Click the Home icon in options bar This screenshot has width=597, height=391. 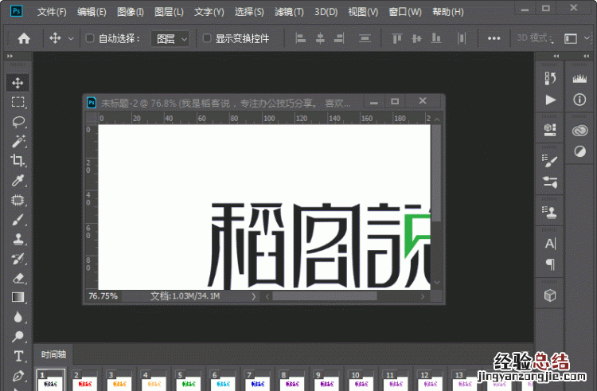pyautogui.click(x=24, y=38)
